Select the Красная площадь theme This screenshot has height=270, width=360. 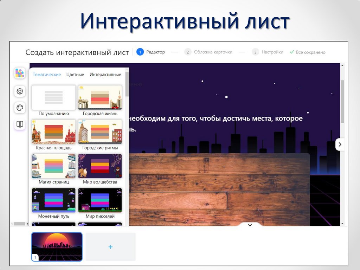click(54, 135)
